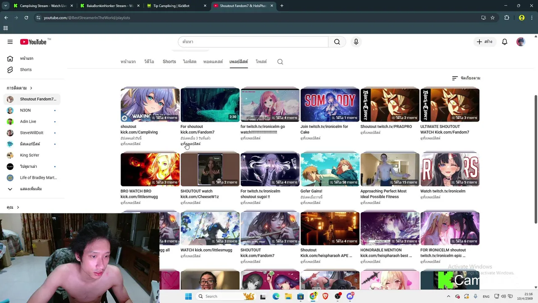Switch to the Podcasts channel tab
Image resolution: width=538 pixels, height=303 pixels.
coord(213,62)
